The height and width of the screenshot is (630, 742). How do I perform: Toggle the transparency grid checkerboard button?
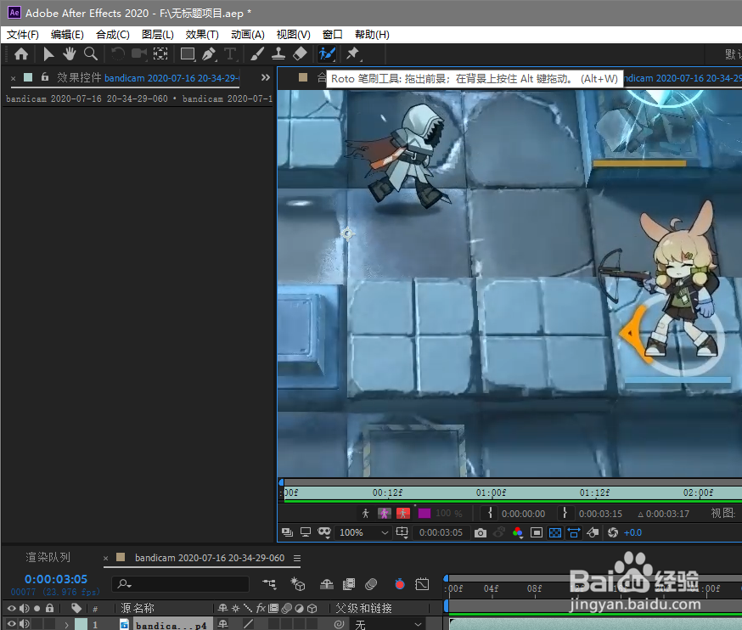(555, 533)
